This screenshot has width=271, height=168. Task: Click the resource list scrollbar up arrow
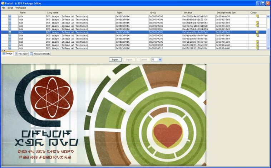[268, 16]
